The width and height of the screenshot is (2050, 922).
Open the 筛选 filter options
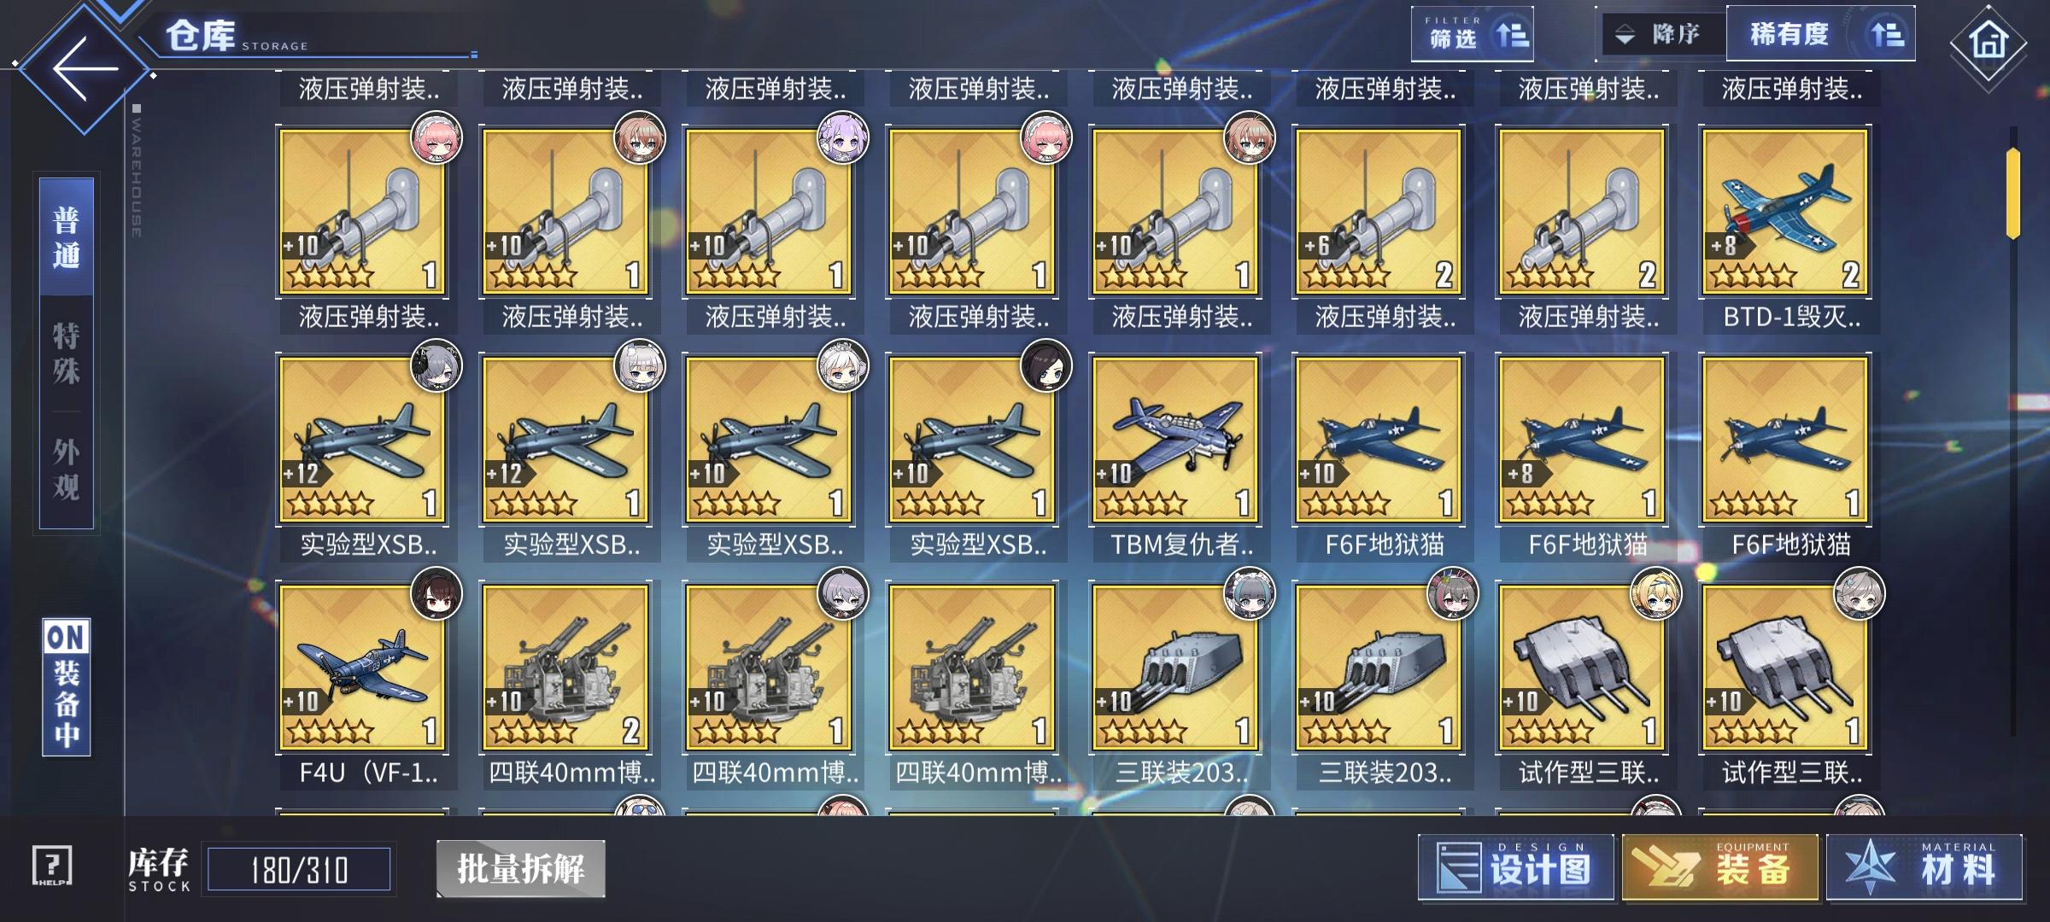[x=1472, y=34]
